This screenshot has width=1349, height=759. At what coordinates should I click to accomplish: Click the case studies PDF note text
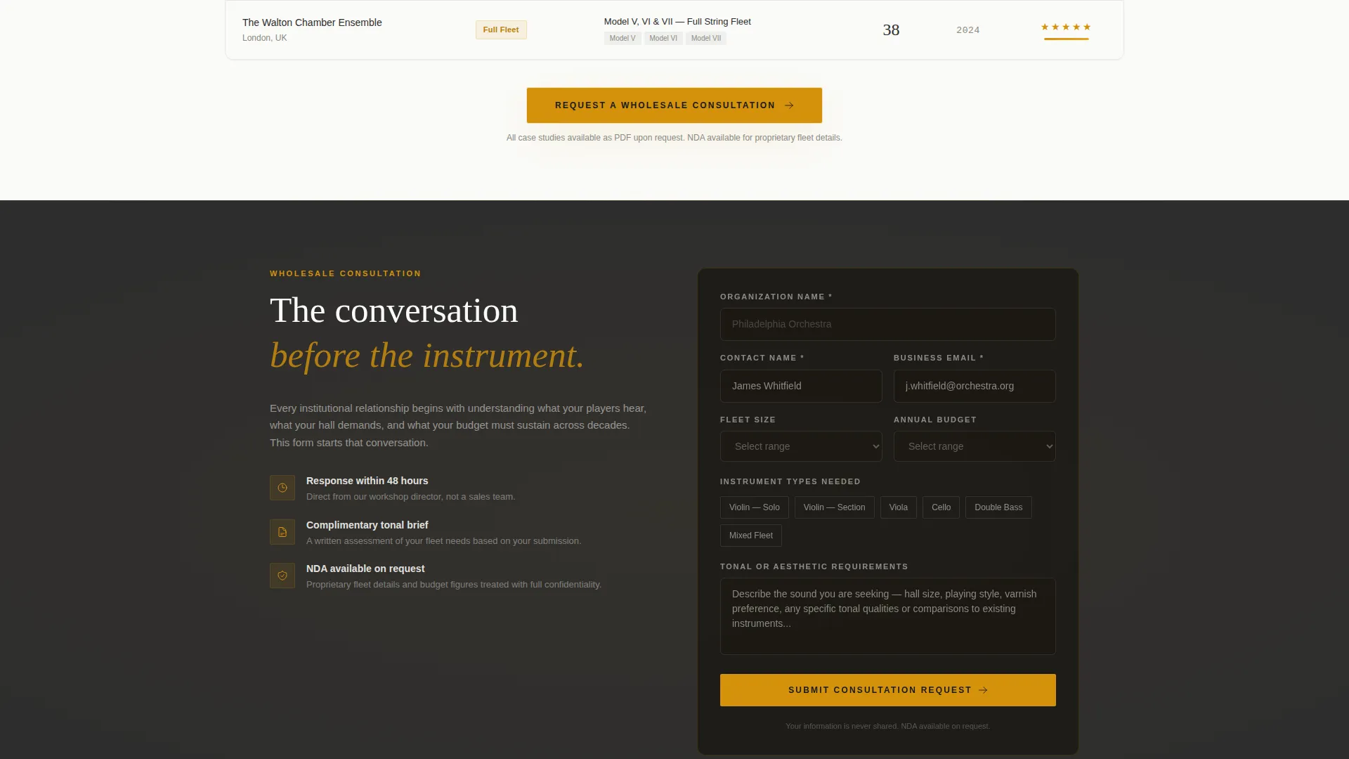[x=674, y=138]
